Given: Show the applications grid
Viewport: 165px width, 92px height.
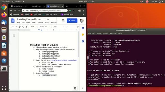Looking at the screenshot, I should pos(4,88).
